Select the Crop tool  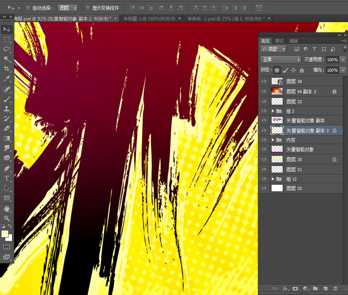tap(7, 68)
